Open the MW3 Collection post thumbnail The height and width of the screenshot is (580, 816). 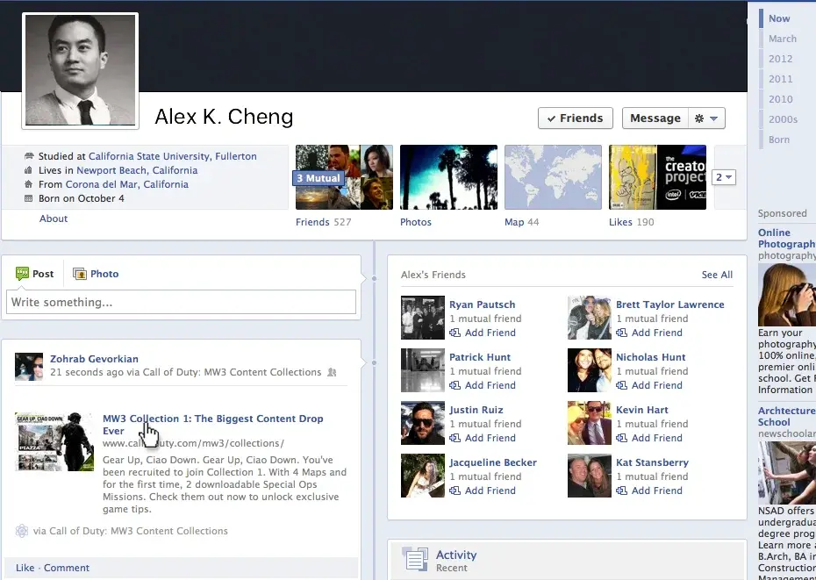(54, 441)
